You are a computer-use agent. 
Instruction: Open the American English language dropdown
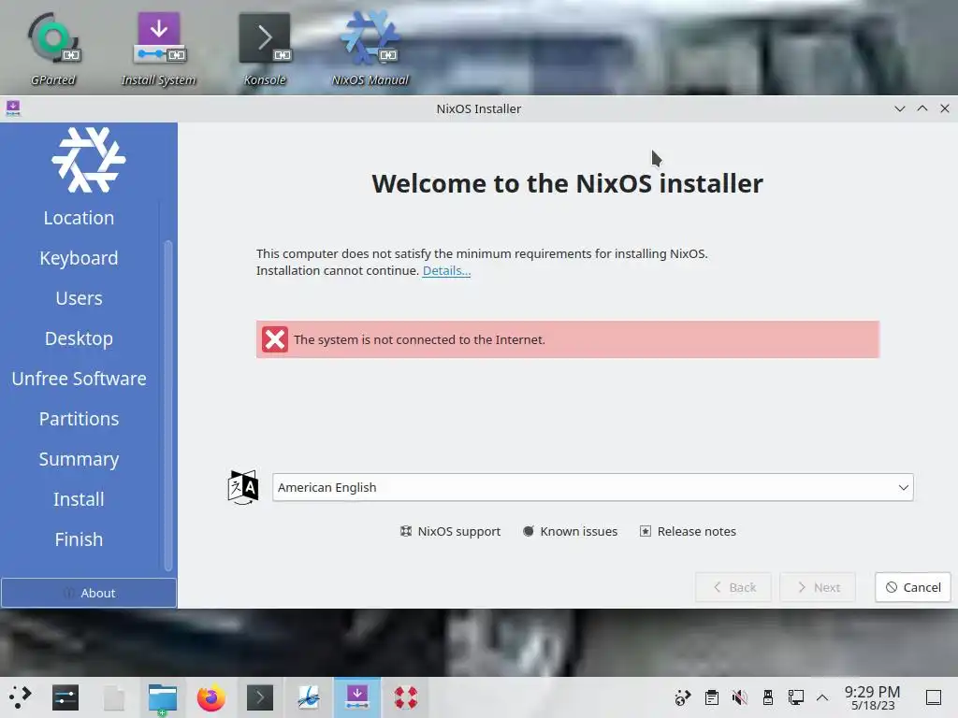pos(592,487)
